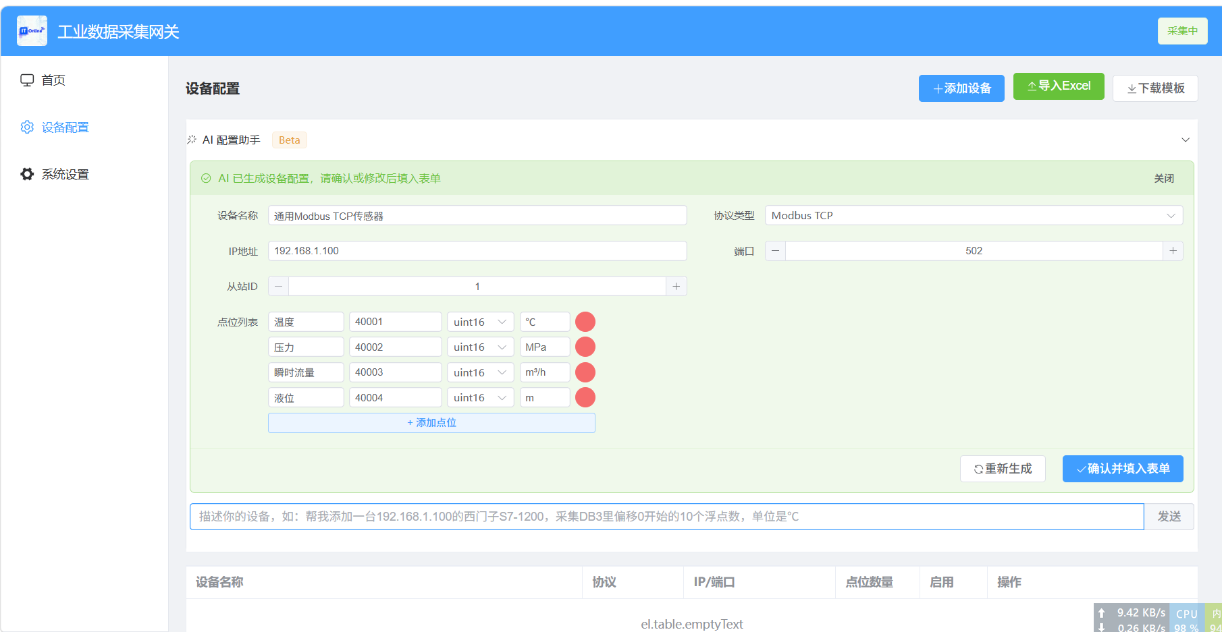
Task: Focus the 端口 502 number field
Action: click(x=974, y=251)
